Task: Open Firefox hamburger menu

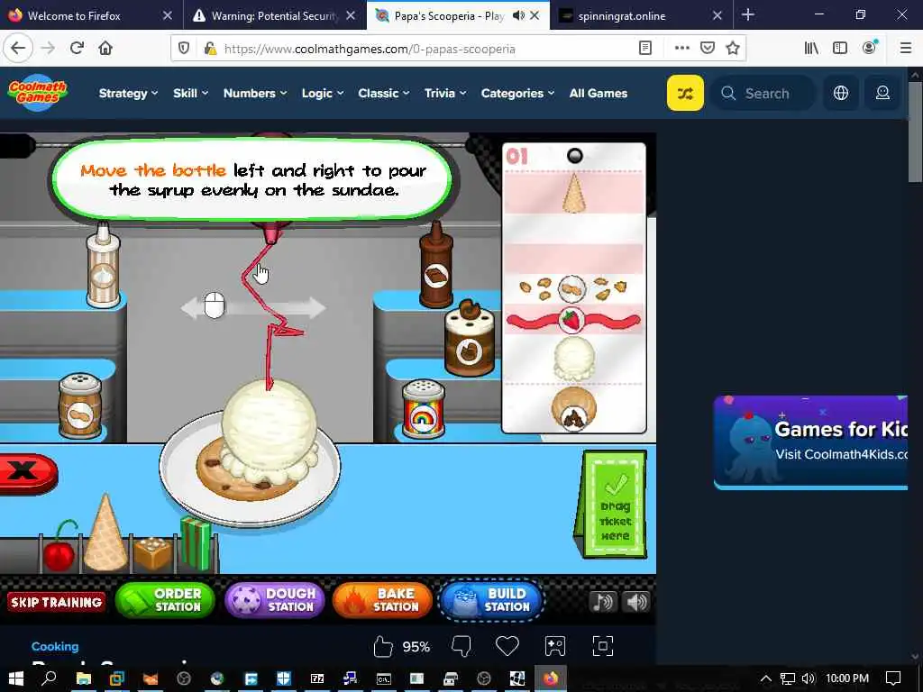Action: pyautogui.click(x=905, y=48)
